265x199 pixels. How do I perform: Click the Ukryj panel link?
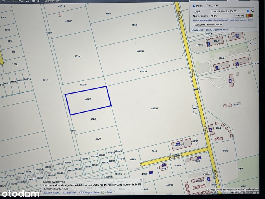click(x=197, y=30)
